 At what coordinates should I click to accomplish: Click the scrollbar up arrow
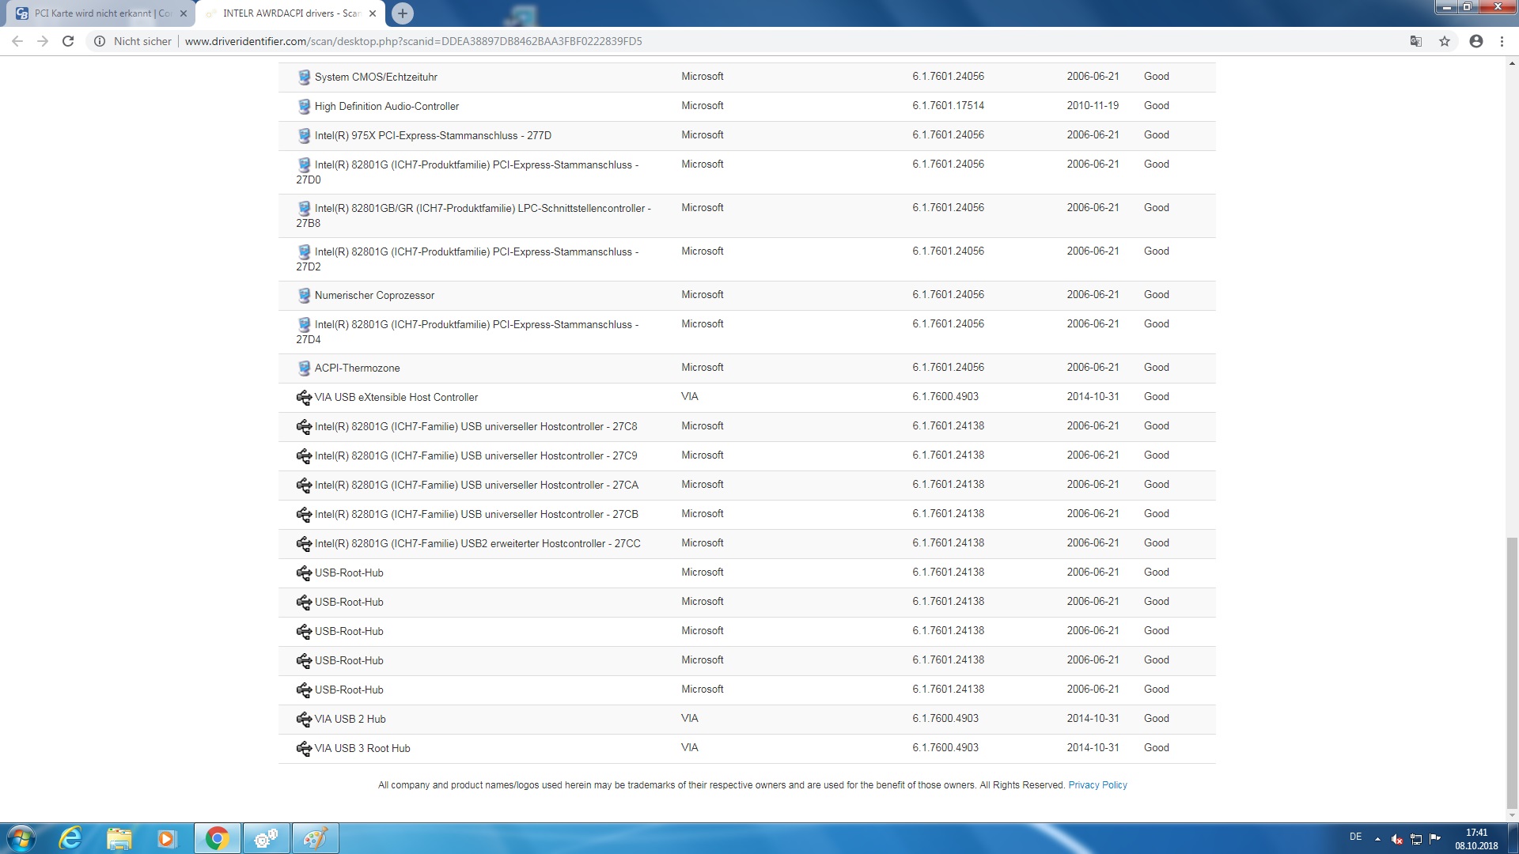point(1512,62)
